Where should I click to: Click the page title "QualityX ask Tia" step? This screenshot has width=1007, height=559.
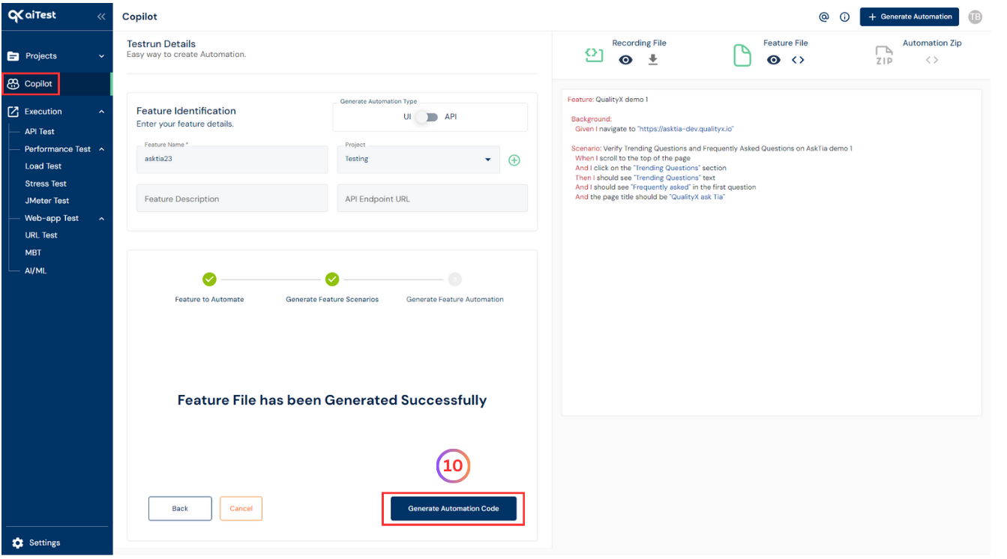[x=650, y=197]
